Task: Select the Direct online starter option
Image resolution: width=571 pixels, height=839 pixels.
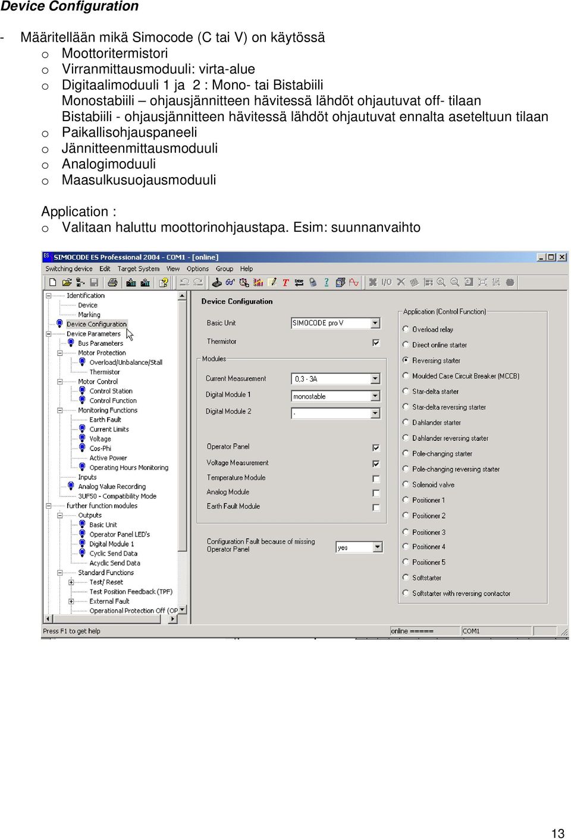Action: pyautogui.click(x=406, y=344)
